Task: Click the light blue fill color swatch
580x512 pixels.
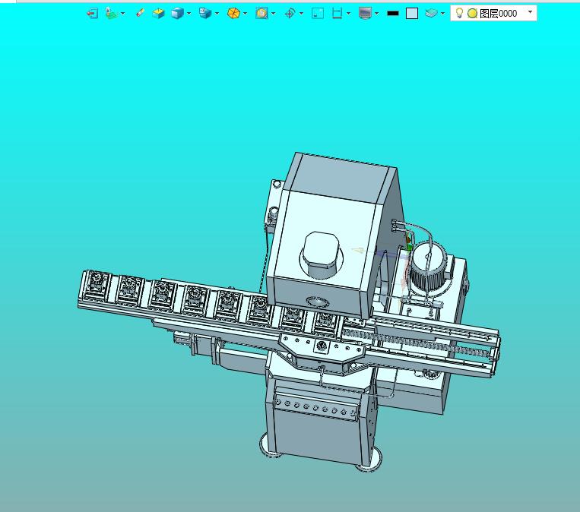Action: (x=412, y=14)
